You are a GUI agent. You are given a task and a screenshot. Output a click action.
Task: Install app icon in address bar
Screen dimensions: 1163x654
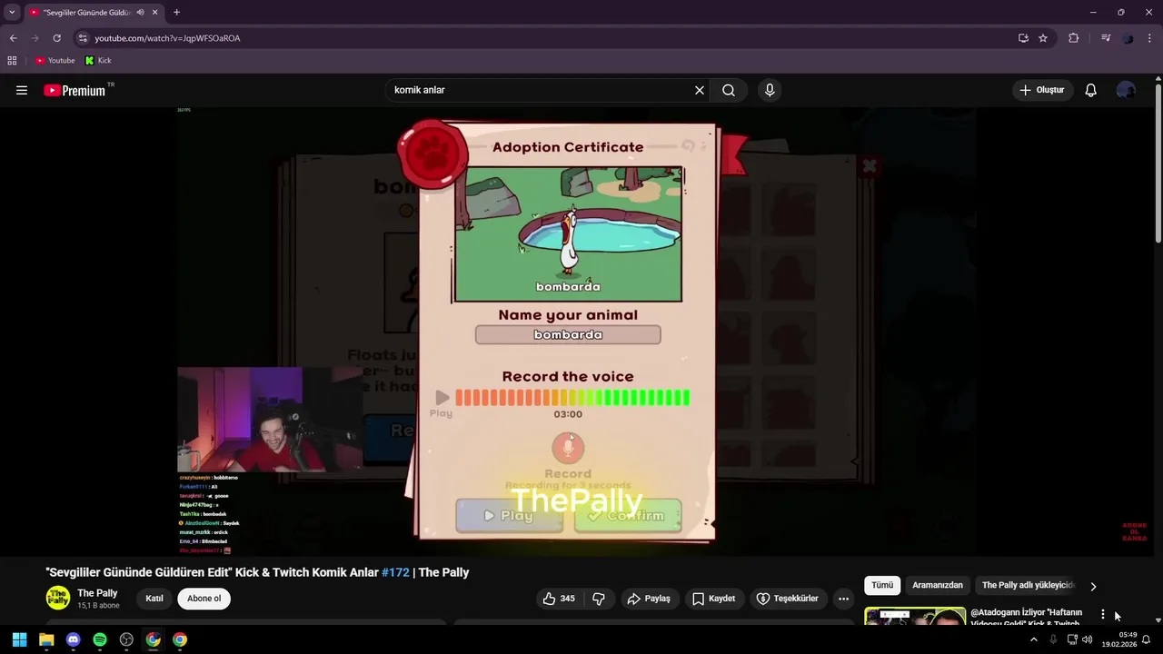pyautogui.click(x=1023, y=38)
